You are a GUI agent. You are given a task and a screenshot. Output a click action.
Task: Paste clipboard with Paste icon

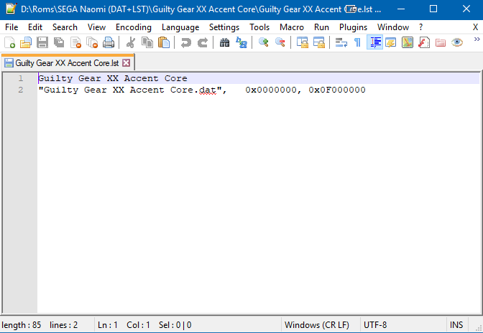click(164, 42)
